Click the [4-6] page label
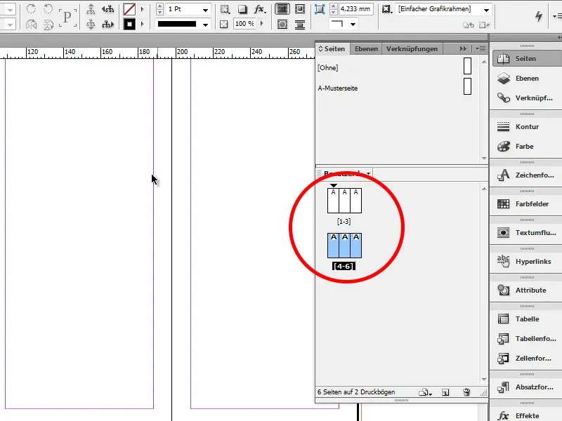 pos(344,266)
